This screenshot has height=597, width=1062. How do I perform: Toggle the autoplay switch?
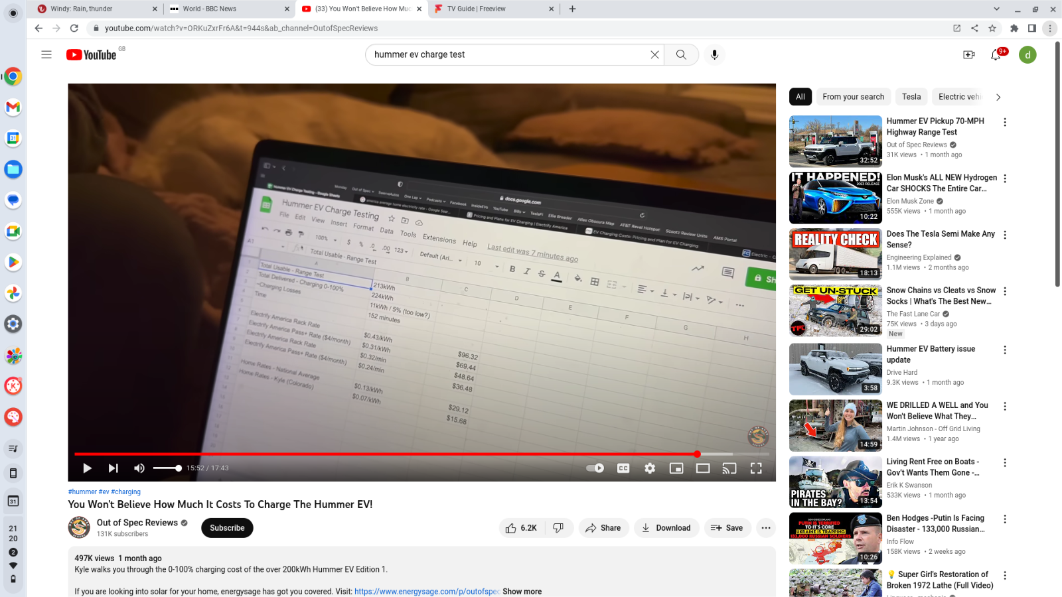(x=595, y=468)
